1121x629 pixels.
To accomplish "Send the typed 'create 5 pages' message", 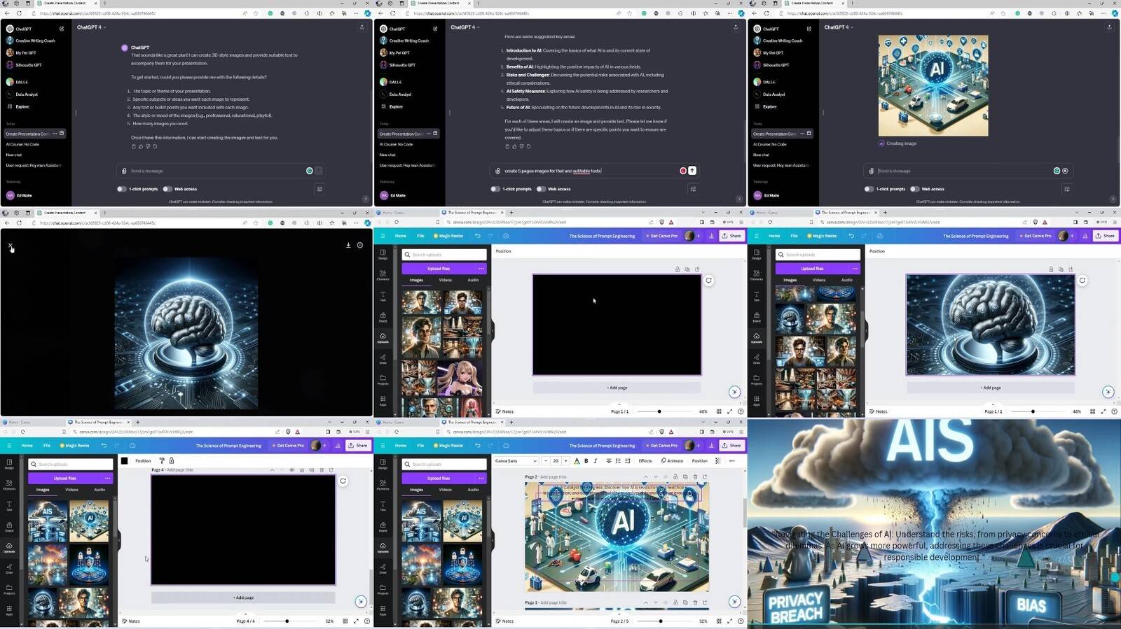I will pos(692,171).
